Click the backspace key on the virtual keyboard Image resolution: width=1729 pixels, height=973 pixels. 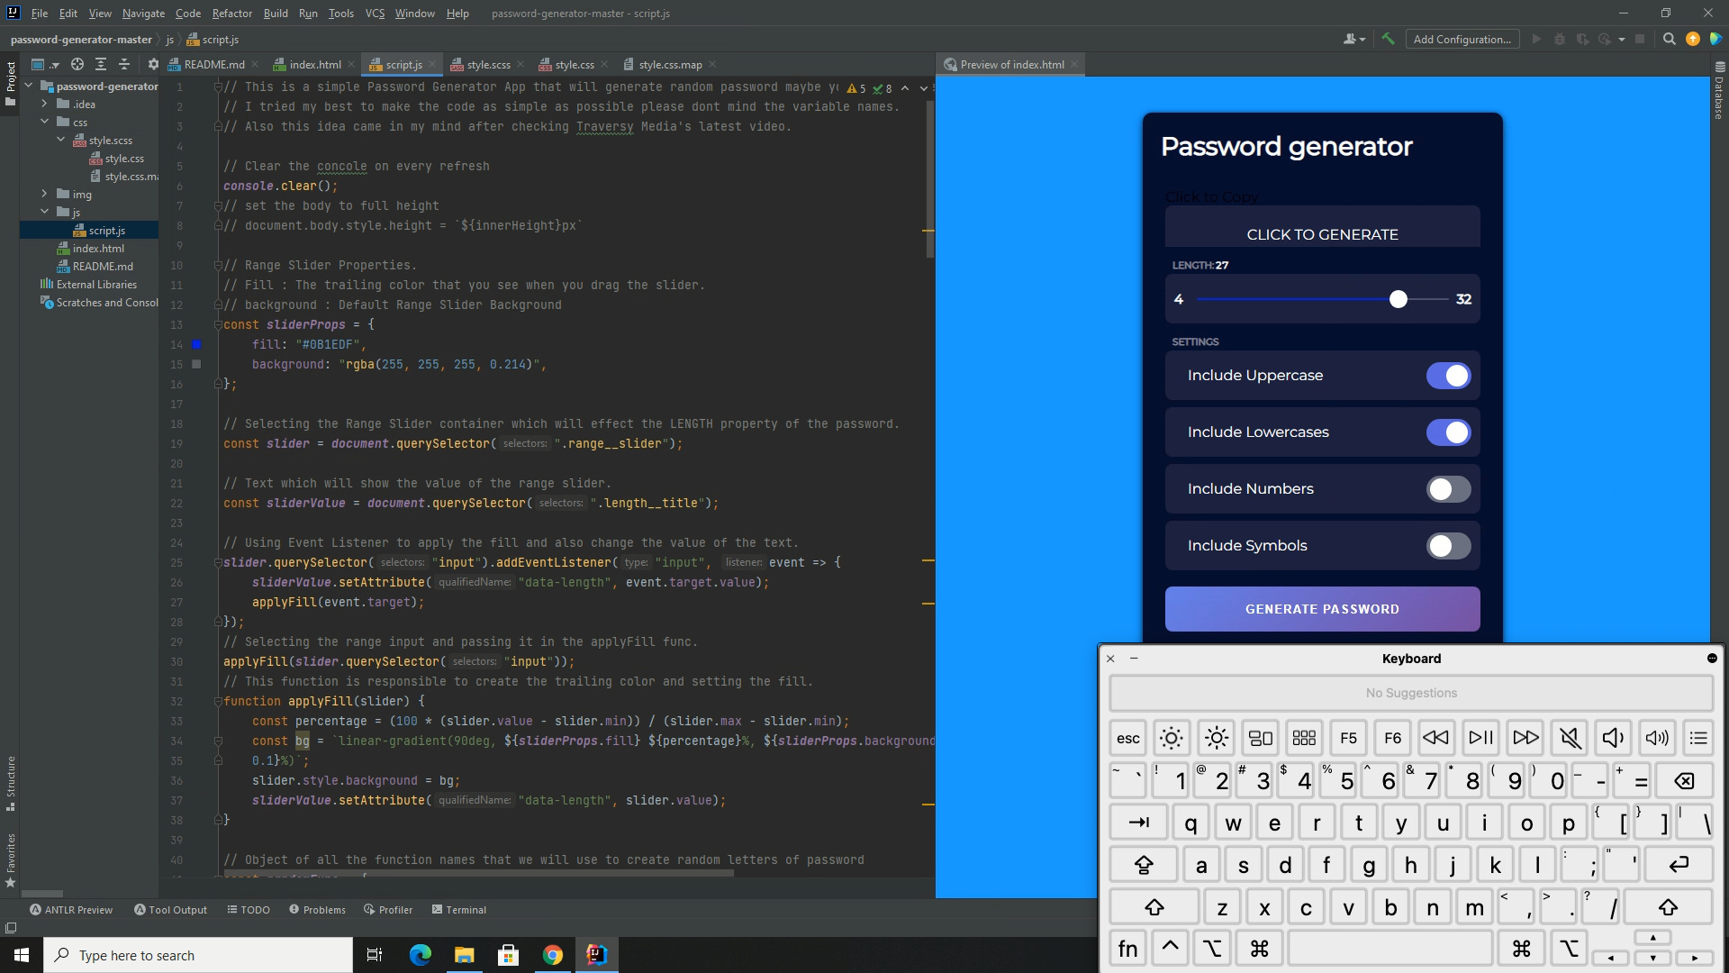(x=1683, y=781)
